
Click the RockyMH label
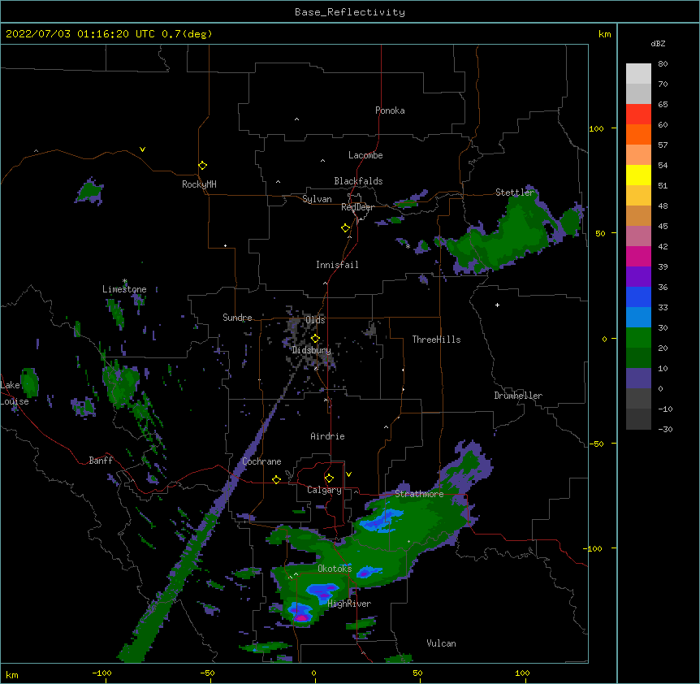click(199, 184)
